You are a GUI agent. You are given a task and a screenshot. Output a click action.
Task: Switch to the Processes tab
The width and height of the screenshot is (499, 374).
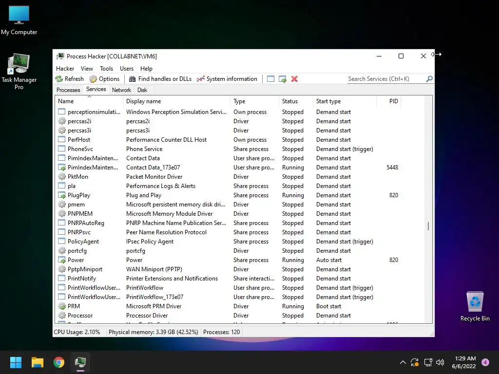pyautogui.click(x=68, y=90)
